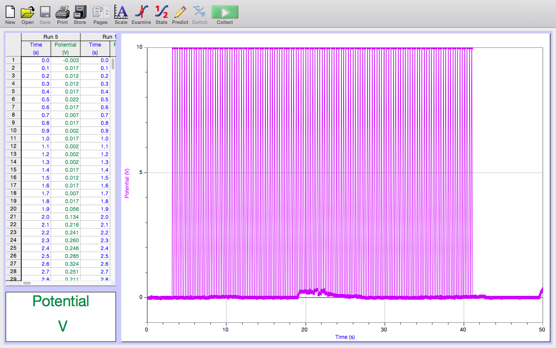Open the Time (s) x-axis label menu
Screen dimensions: 556x348
pyautogui.click(x=345, y=337)
